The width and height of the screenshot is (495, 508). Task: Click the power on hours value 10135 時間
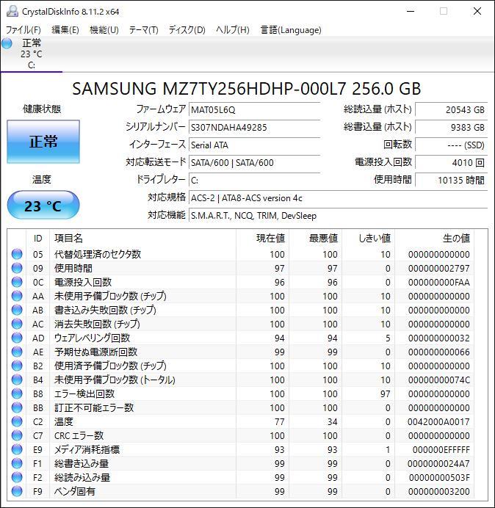(451, 180)
